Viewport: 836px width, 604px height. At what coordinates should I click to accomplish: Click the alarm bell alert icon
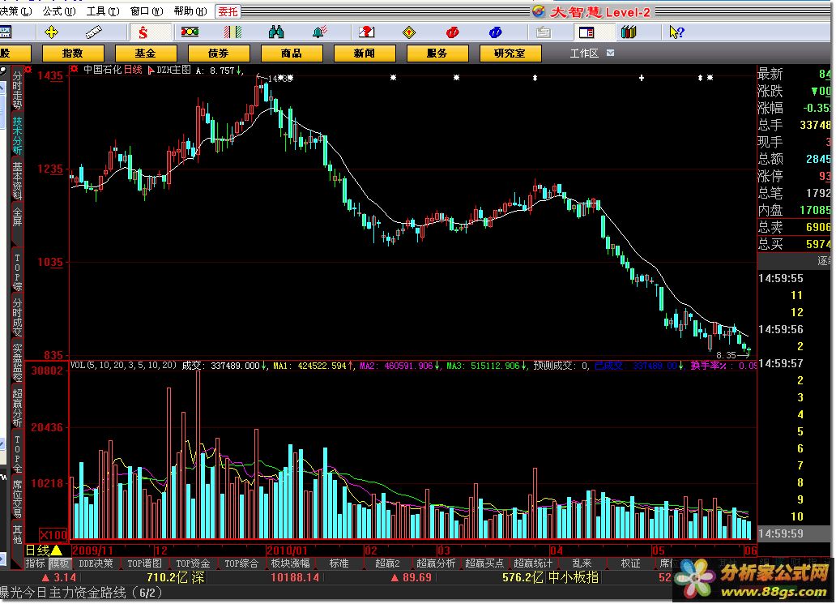coord(320,32)
